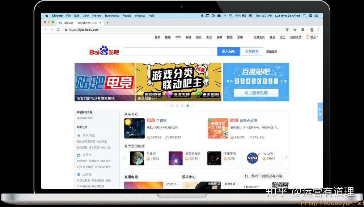Click the battery 100% indicator
The width and height of the screenshot is (364, 207).
pos(241,16)
